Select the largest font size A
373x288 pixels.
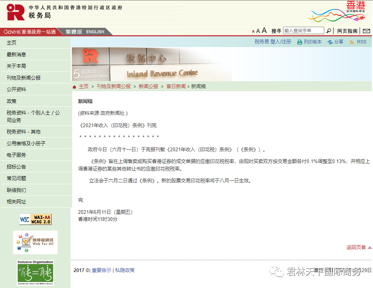coord(264,30)
